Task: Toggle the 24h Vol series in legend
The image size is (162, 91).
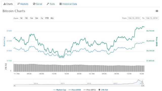Action: coord(103,90)
